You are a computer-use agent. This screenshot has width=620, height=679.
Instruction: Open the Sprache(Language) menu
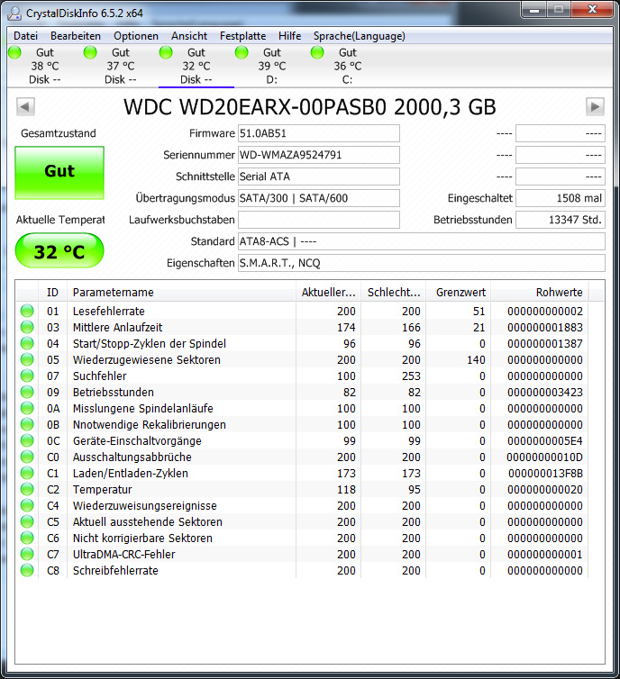pos(360,36)
